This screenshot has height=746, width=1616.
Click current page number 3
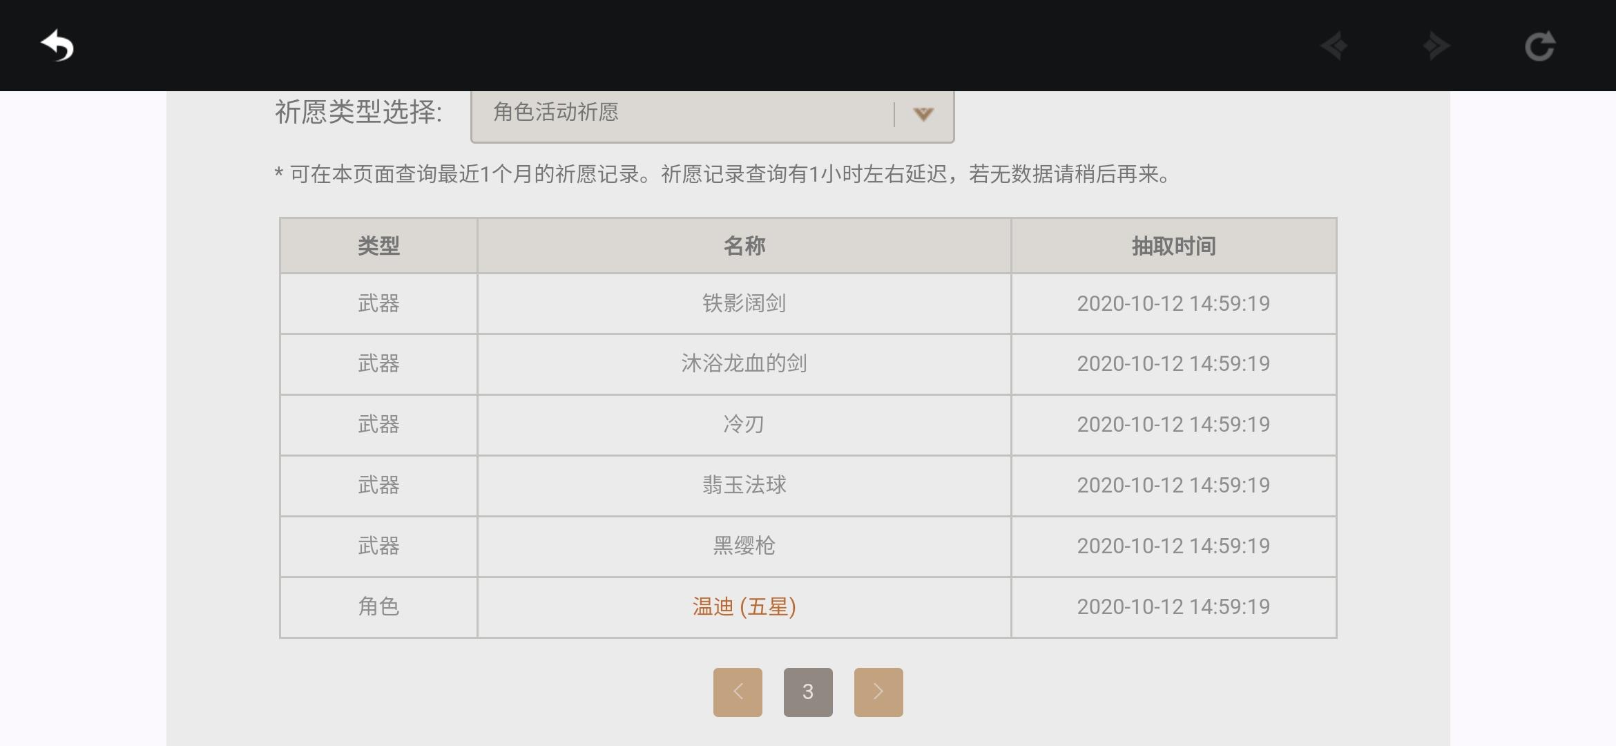[x=808, y=691]
